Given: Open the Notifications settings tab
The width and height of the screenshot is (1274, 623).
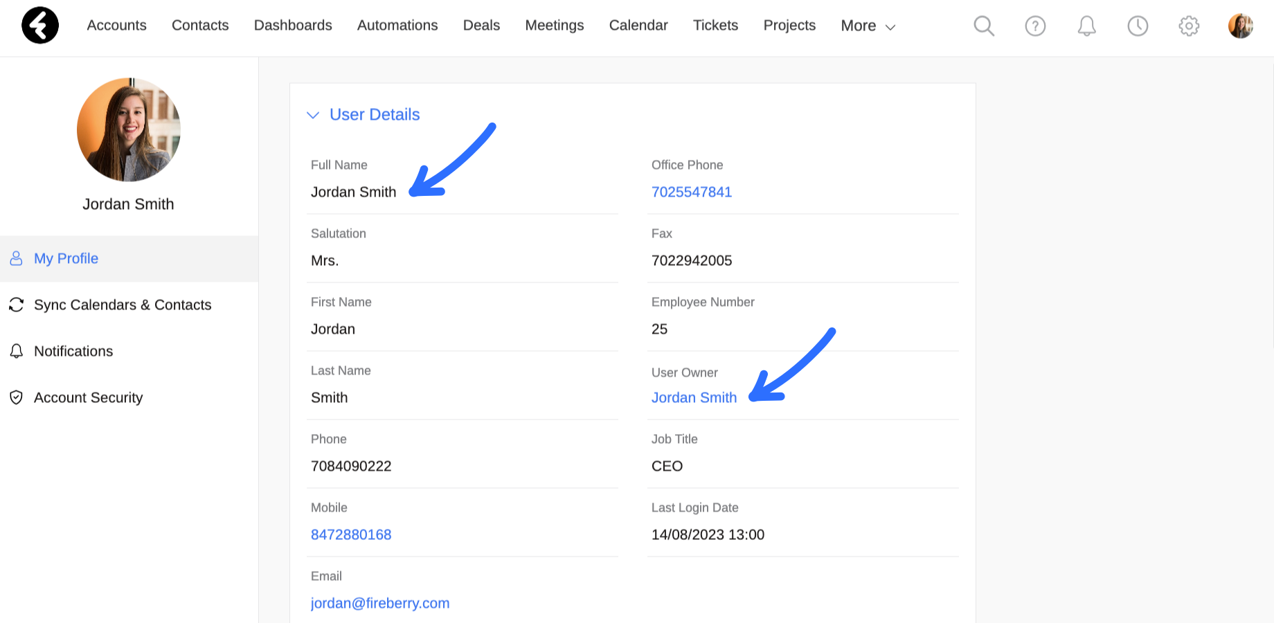Looking at the screenshot, I should [129, 351].
